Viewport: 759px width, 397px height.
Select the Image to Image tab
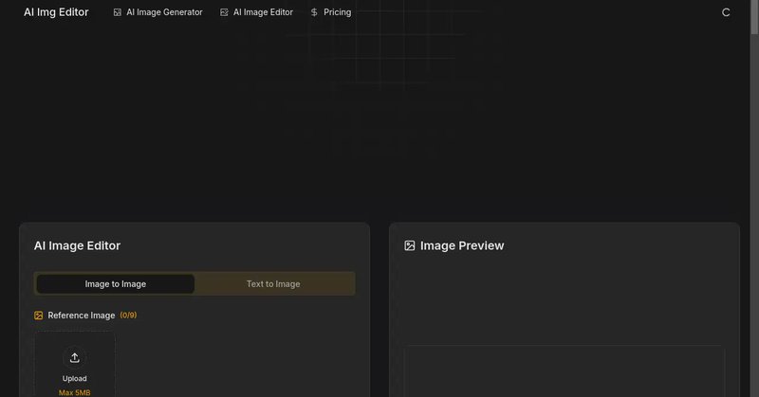point(116,284)
